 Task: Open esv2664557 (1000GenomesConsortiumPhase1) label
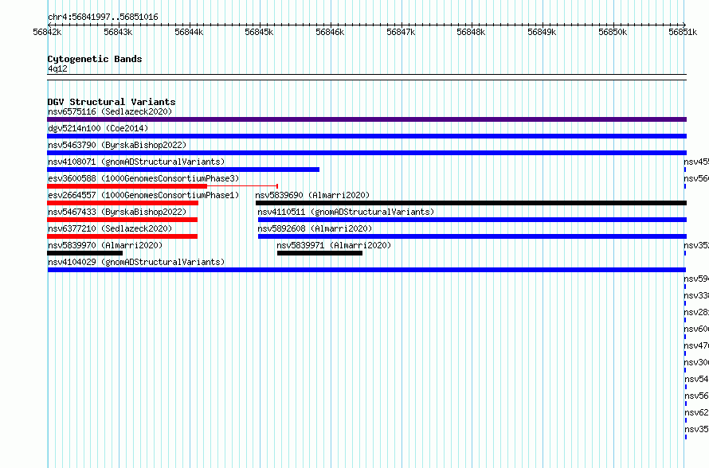pyautogui.click(x=143, y=195)
